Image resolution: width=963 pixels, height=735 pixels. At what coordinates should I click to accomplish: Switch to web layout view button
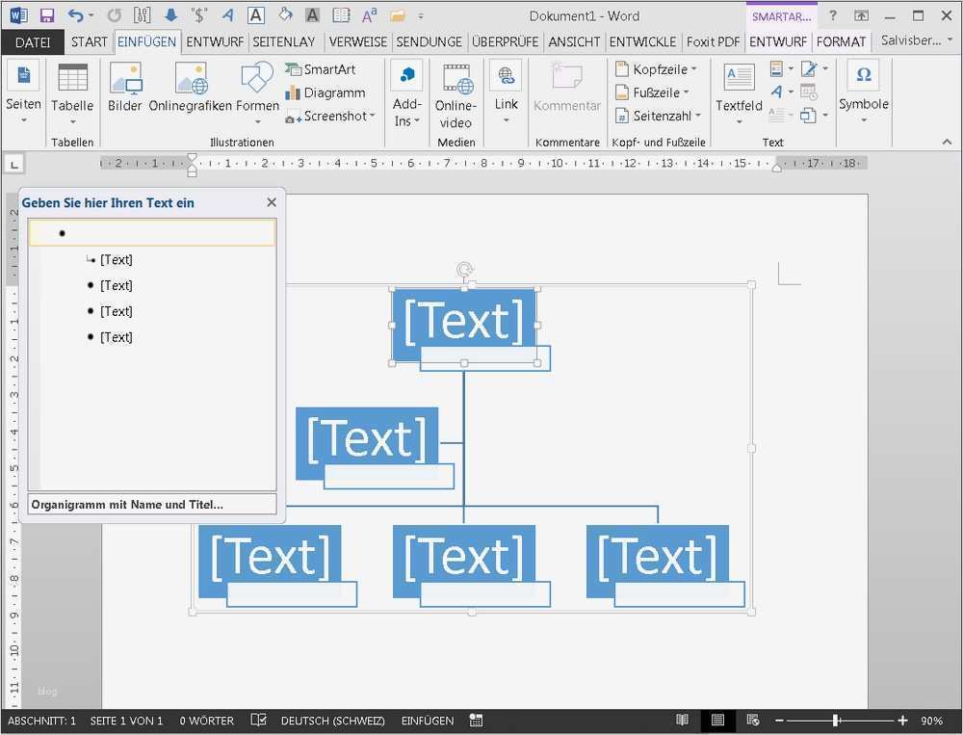click(x=753, y=721)
